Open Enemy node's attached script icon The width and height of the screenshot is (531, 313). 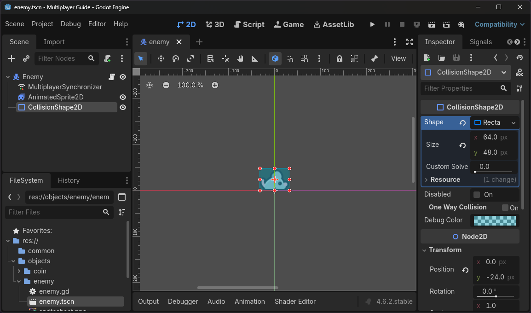pyautogui.click(x=111, y=77)
